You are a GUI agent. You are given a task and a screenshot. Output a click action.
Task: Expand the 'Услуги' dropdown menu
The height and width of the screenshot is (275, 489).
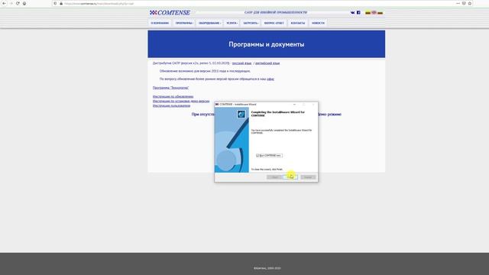[x=232, y=23]
